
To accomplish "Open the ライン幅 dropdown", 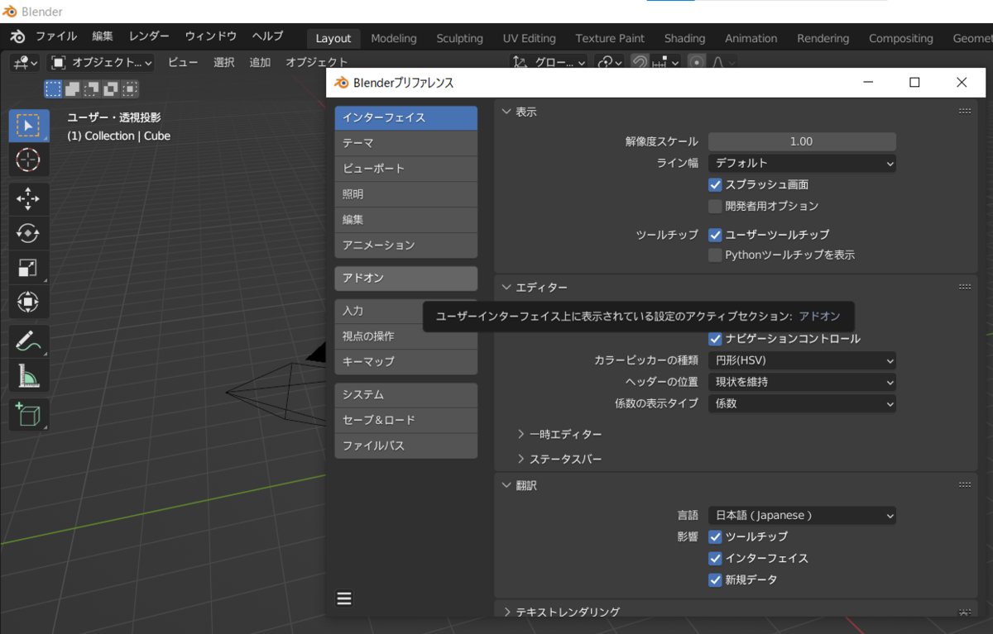I will [x=802, y=163].
